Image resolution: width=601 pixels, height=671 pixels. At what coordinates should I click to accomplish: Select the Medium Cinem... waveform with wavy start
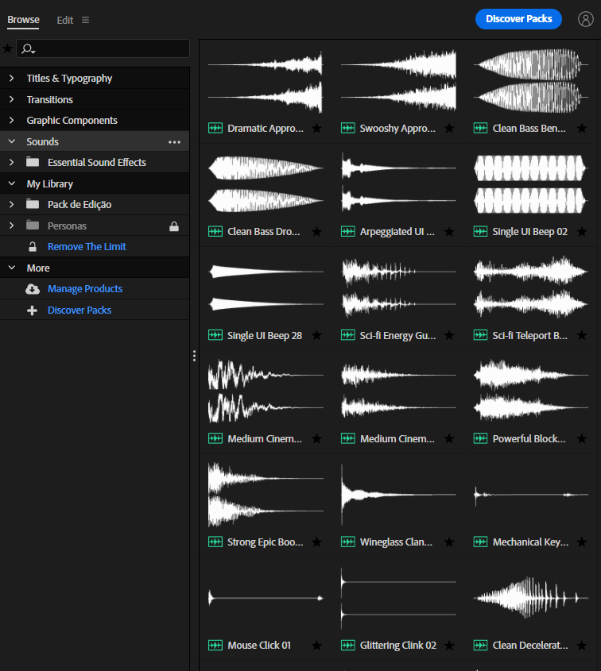[266, 391]
